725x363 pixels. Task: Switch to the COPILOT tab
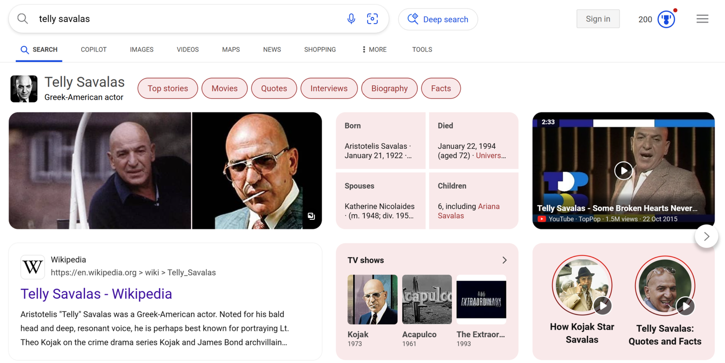pos(93,49)
